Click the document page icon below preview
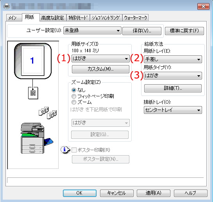 33,93
